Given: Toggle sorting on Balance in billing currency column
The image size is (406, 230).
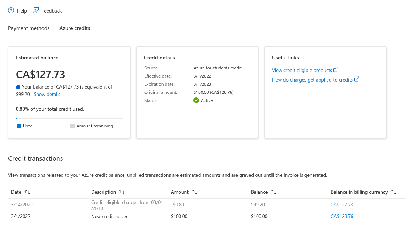Looking at the screenshot, I should pyautogui.click(x=394, y=192).
